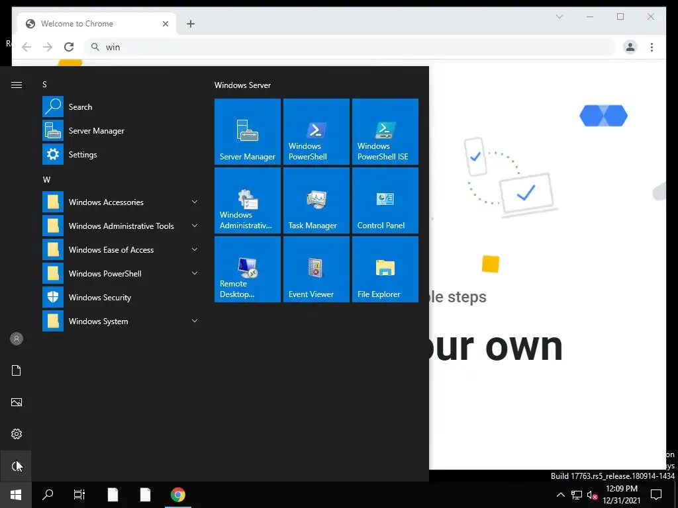Open Pictures from the Start sidebar
This screenshot has width=678, height=508.
pos(17,402)
